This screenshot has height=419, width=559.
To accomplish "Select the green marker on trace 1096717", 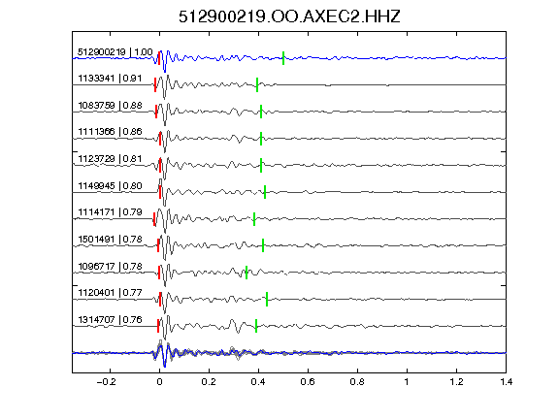I will [247, 273].
